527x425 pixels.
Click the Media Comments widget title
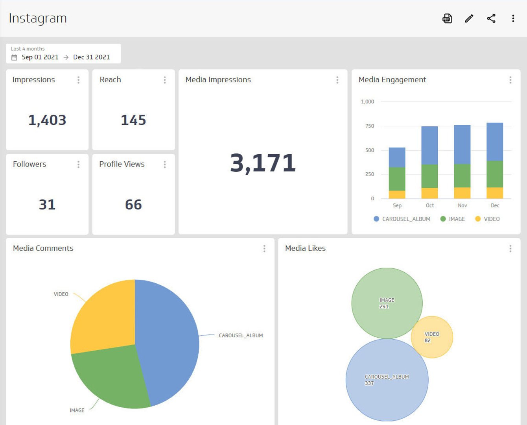(x=43, y=248)
